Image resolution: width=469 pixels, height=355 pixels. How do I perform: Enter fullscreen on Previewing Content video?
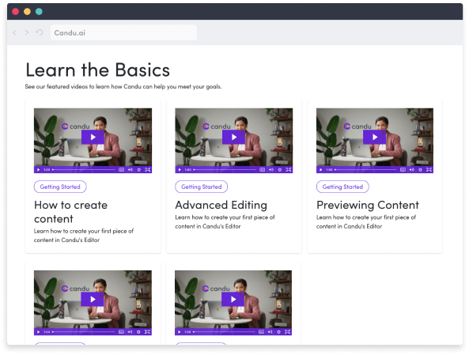(x=429, y=169)
